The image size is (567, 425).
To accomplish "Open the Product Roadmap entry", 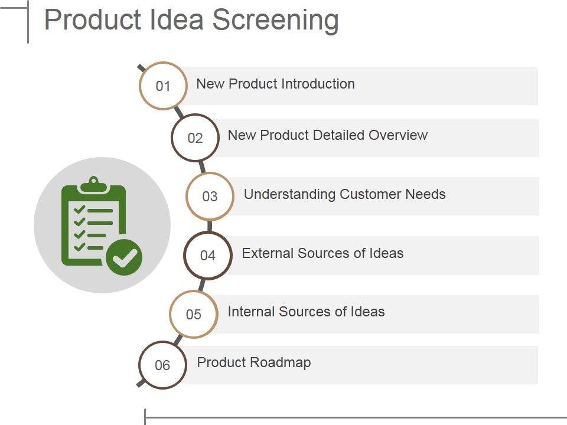I will [x=254, y=362].
